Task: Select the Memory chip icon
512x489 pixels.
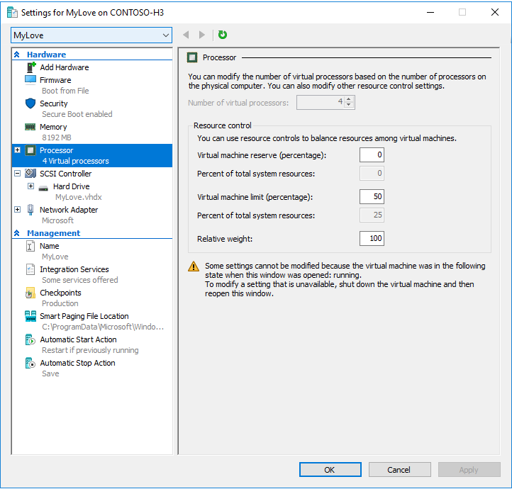Action: click(x=30, y=127)
